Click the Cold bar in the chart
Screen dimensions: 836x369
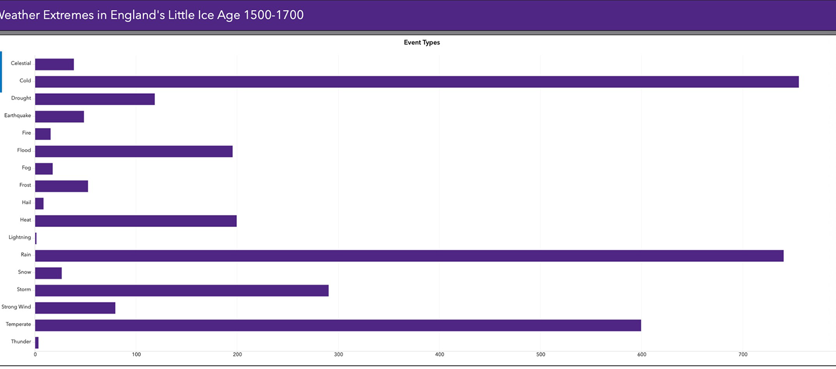click(416, 82)
